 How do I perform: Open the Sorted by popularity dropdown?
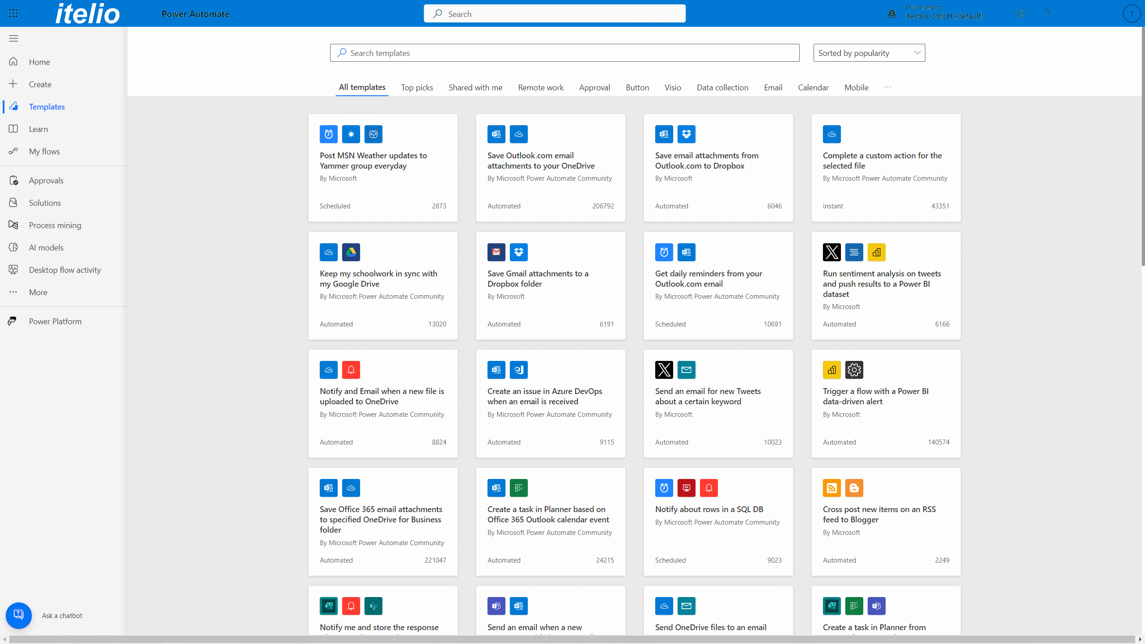coord(869,53)
